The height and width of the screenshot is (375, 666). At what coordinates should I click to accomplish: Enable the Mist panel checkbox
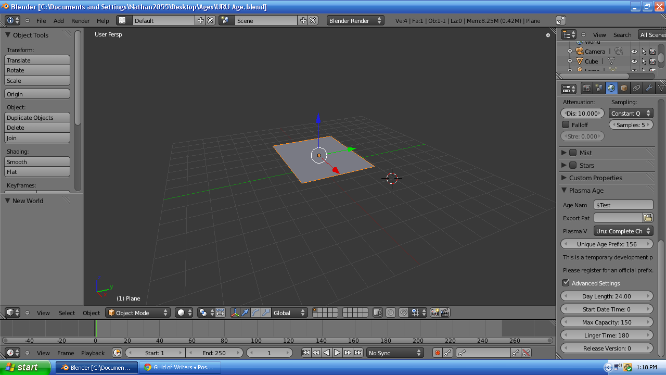(573, 153)
